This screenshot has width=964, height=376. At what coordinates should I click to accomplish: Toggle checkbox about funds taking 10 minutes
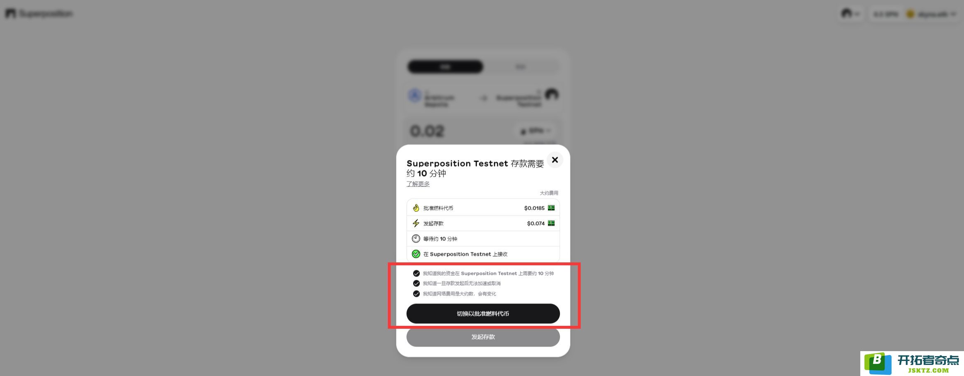416,273
